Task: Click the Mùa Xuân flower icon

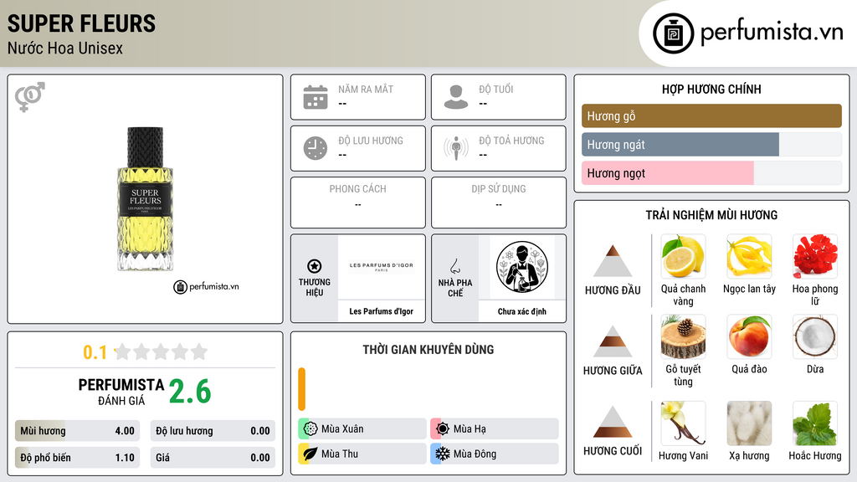Action: tap(310, 429)
